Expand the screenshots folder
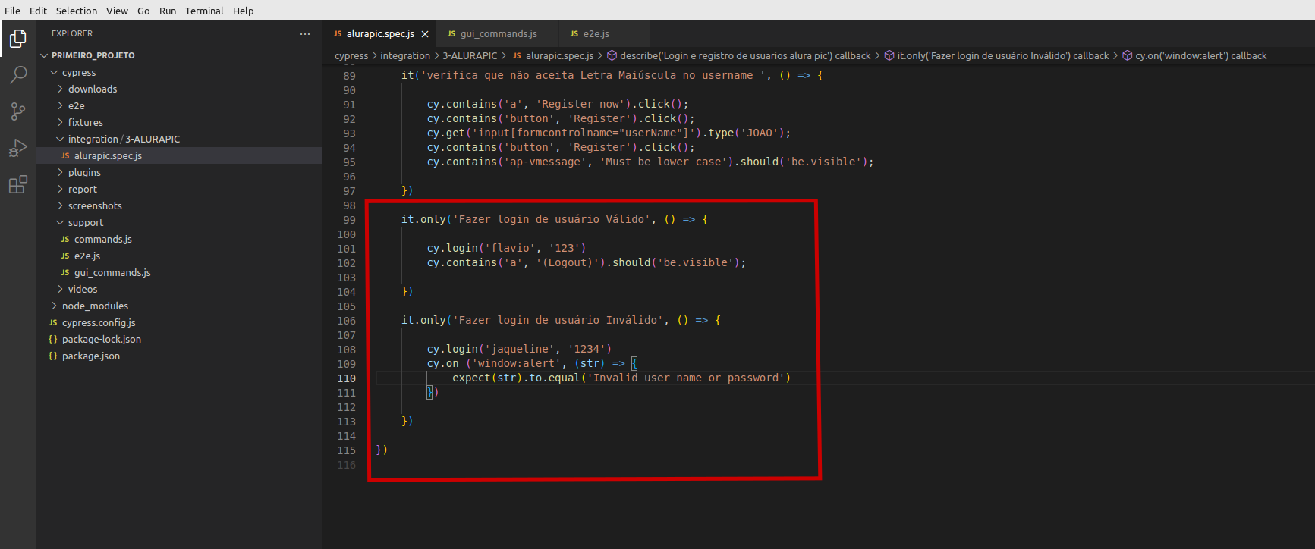The height and width of the screenshot is (549, 1315). (60, 206)
